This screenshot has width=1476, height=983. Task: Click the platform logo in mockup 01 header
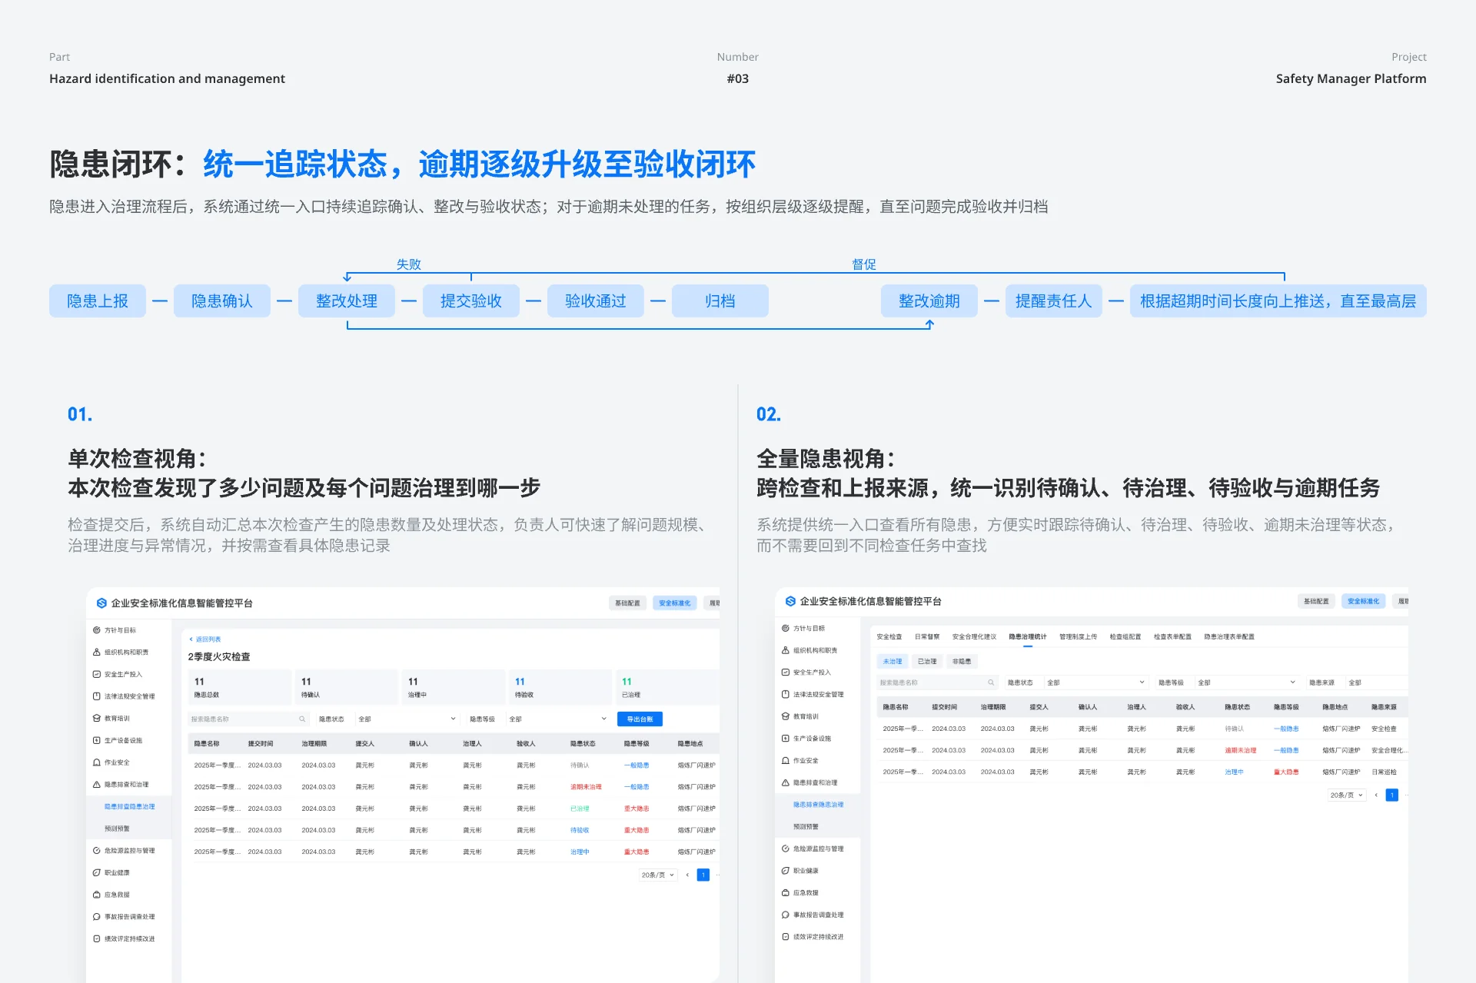101,603
